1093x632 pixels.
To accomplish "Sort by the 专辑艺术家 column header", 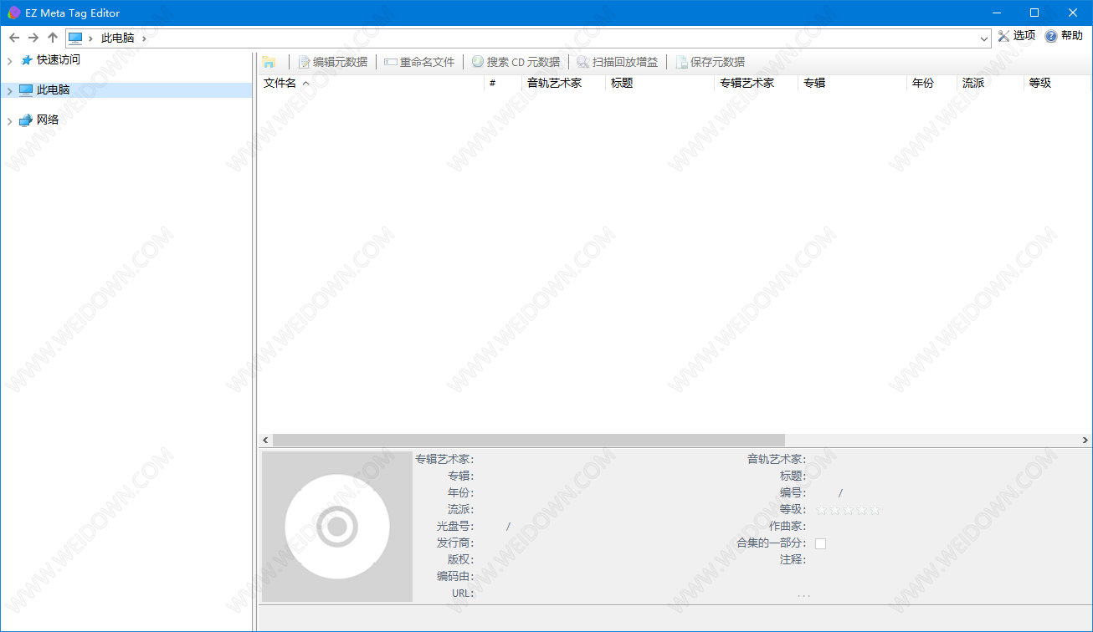I will (756, 84).
